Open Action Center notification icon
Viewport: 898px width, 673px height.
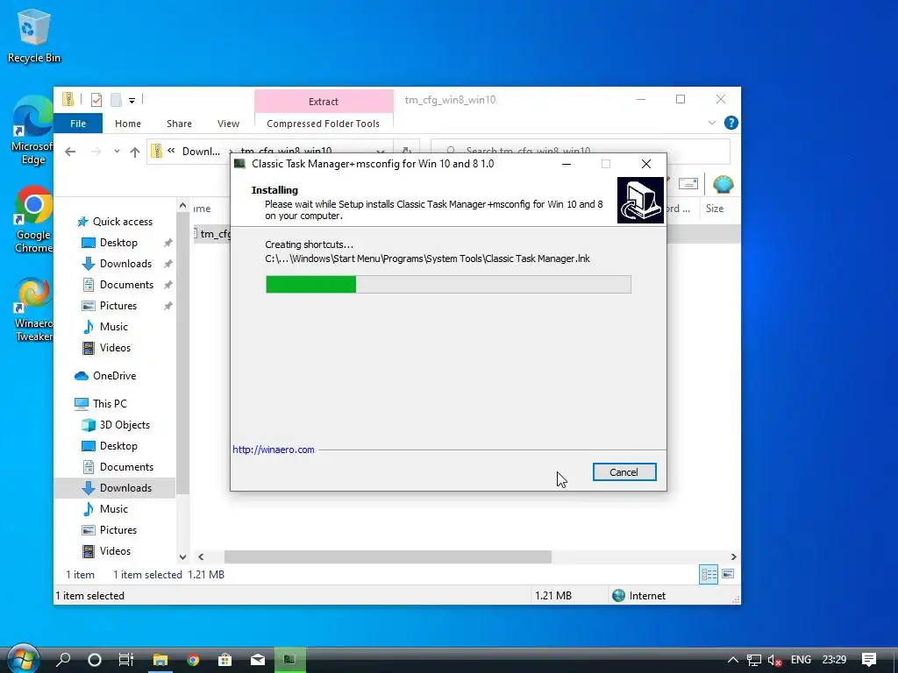click(x=869, y=660)
